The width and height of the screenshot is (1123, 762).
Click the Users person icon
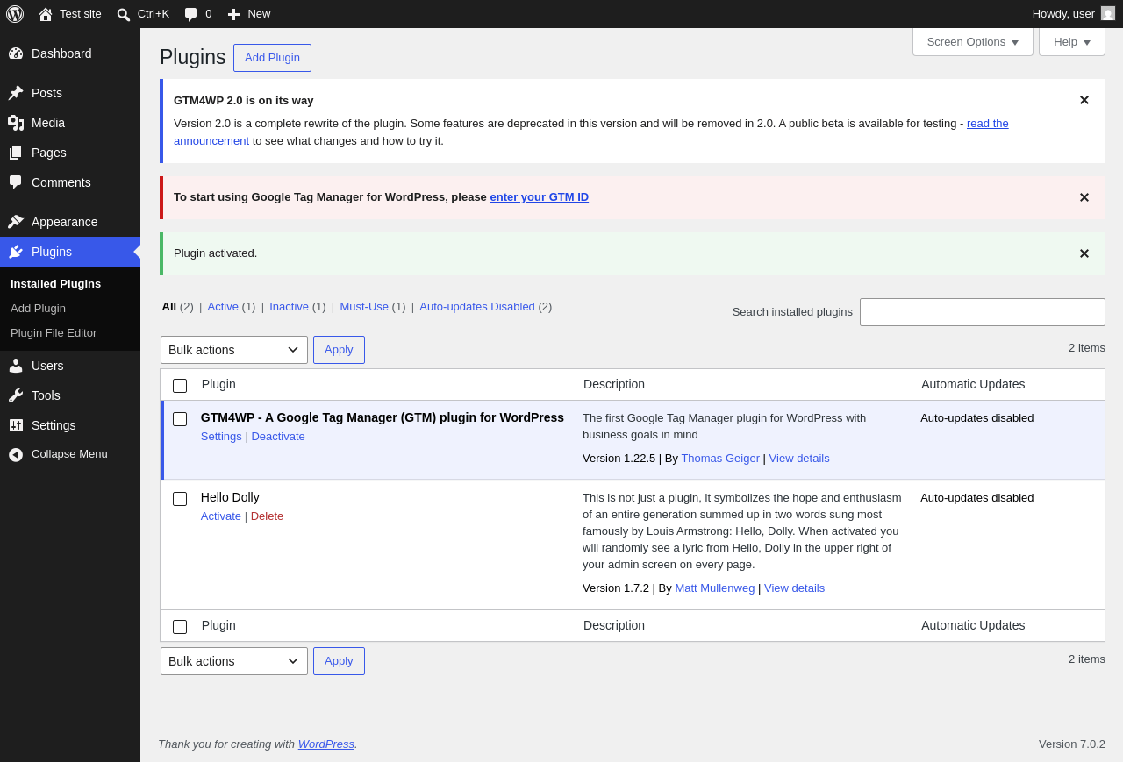point(16,366)
